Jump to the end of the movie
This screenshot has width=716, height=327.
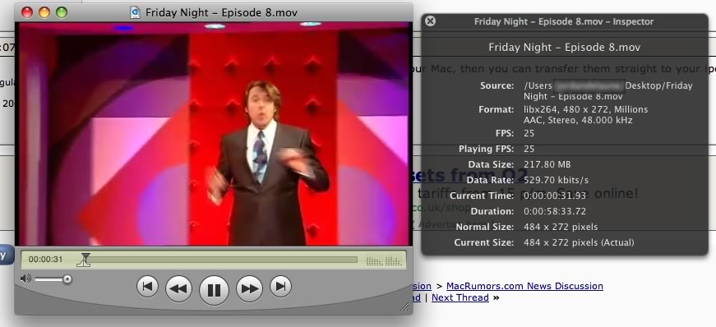click(280, 287)
